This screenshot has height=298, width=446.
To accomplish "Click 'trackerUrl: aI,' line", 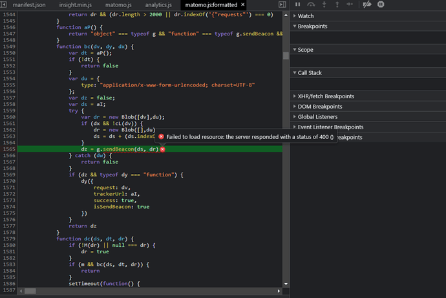I will 116,194.
